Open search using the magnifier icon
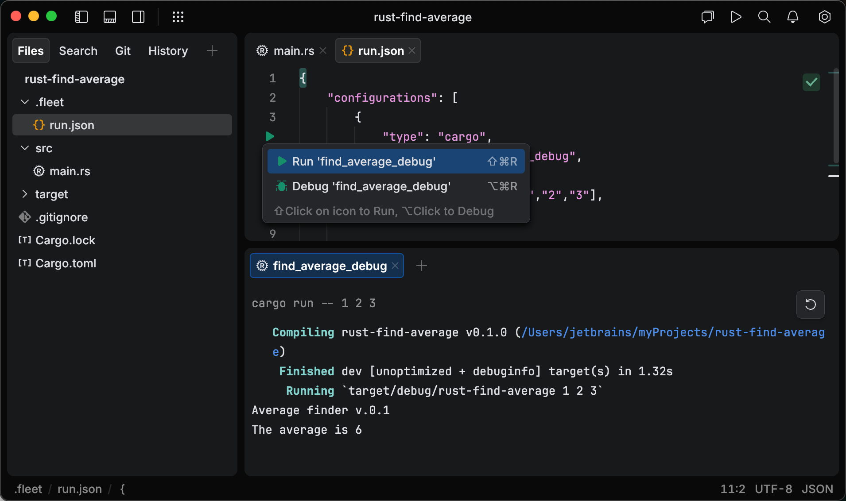This screenshot has width=846, height=501. [764, 17]
